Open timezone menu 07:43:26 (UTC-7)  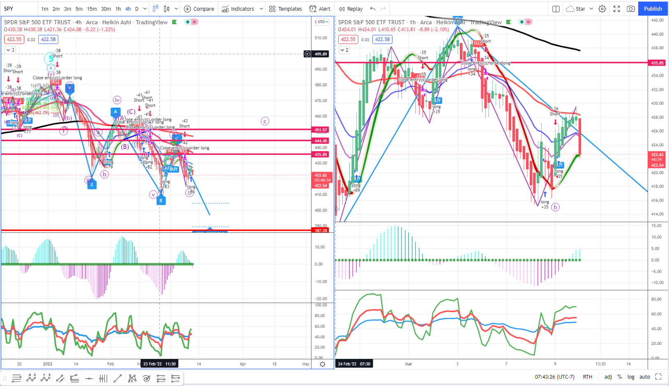tap(554, 377)
